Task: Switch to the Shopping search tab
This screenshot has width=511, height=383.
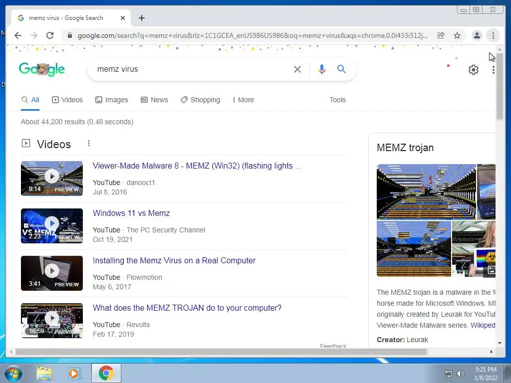Action: point(201,100)
